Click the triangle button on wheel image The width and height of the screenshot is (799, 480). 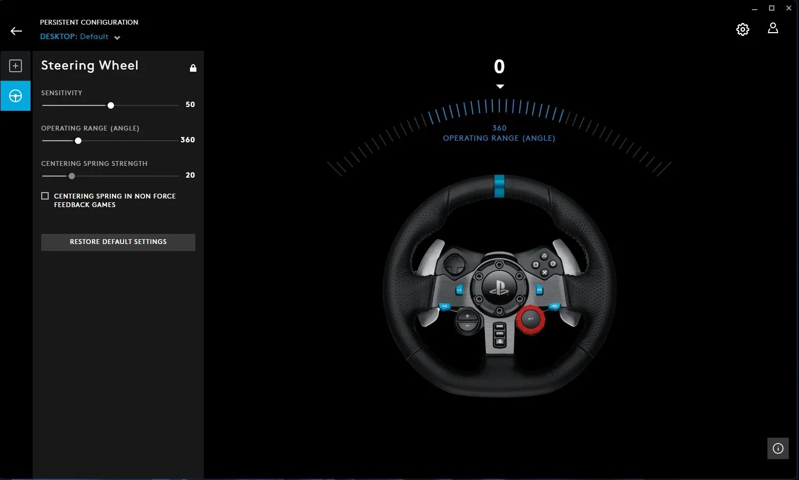pos(544,256)
